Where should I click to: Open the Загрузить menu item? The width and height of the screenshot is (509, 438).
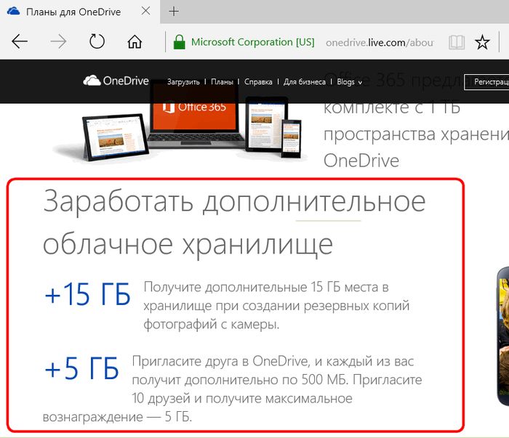[x=183, y=82]
